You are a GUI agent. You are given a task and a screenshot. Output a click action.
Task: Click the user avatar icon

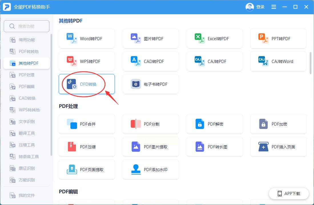tap(249, 7)
